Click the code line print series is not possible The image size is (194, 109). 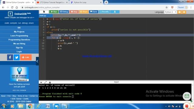(x=71, y=30)
